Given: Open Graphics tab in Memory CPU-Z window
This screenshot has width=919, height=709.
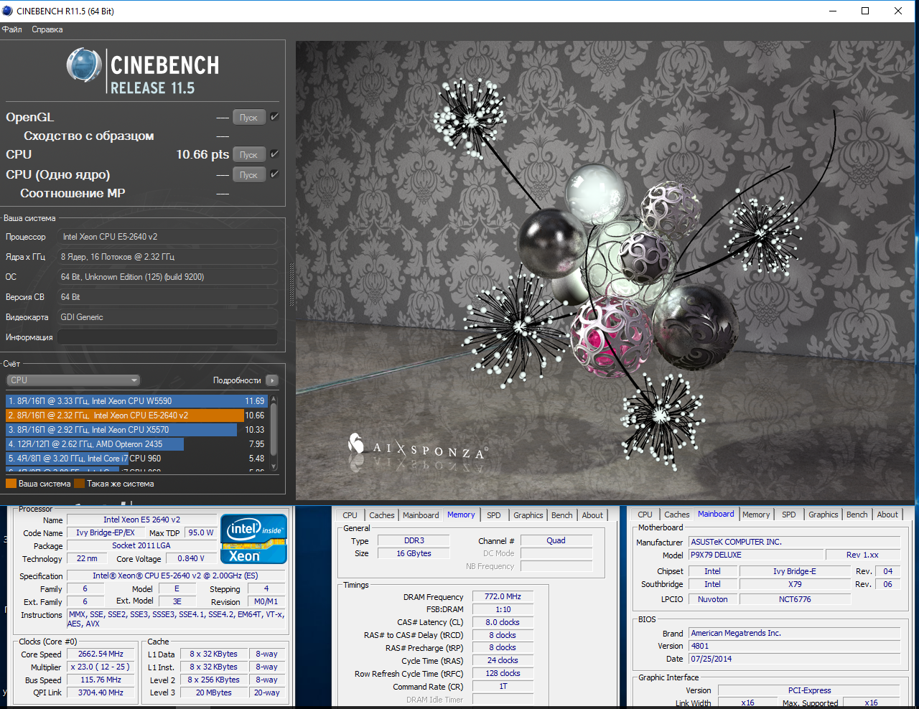Looking at the screenshot, I should click(528, 515).
